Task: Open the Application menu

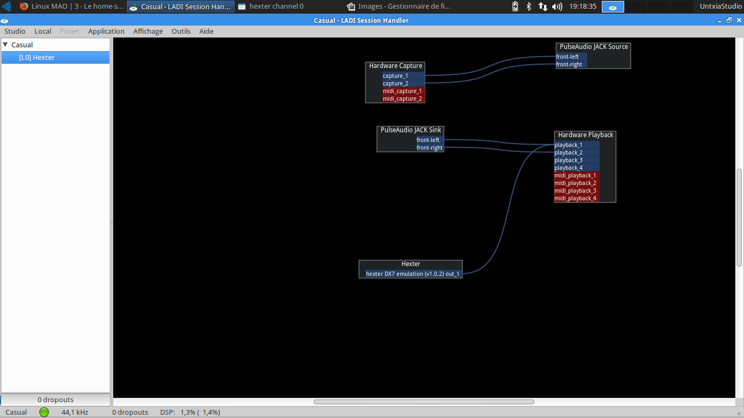Action: click(106, 31)
